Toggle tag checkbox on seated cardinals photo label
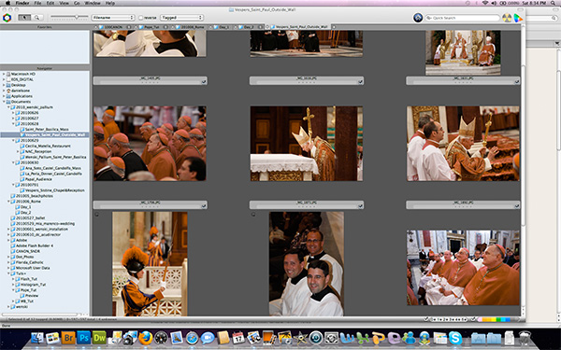This screenshot has width=561, height=350. point(517,206)
